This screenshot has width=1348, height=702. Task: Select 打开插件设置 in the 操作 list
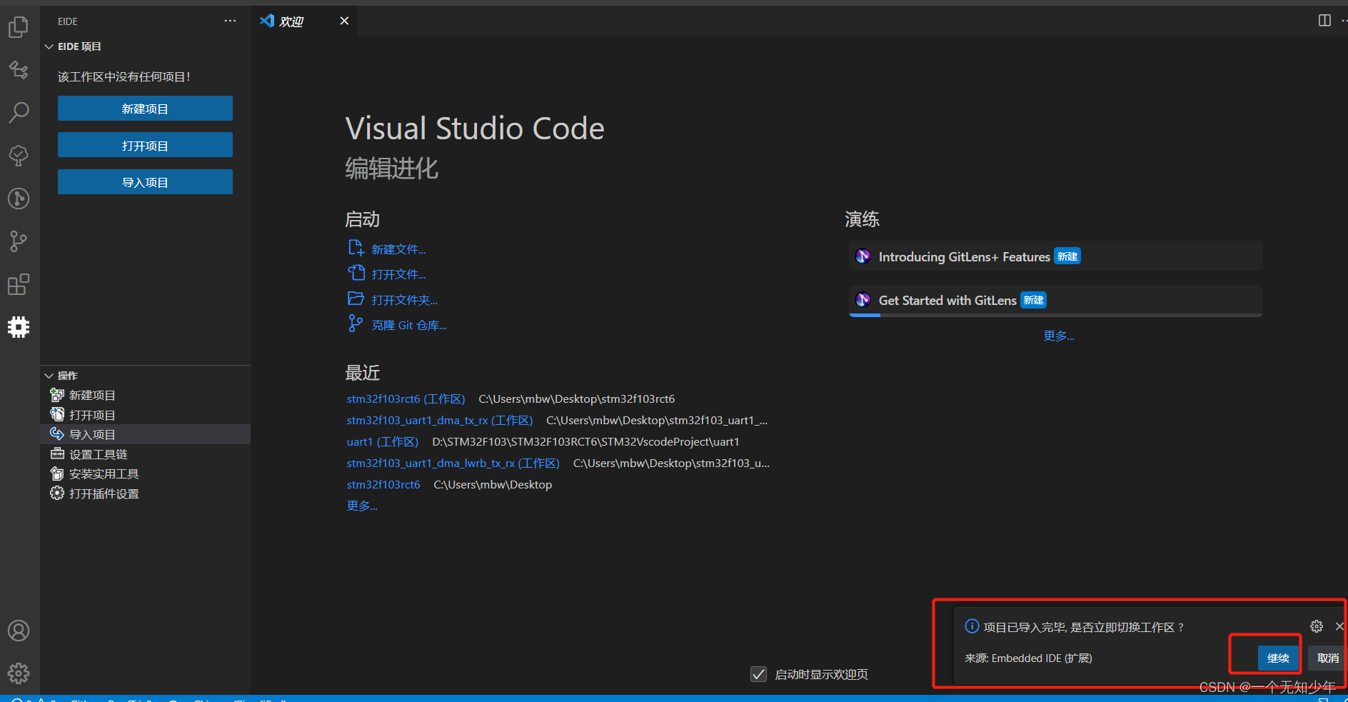point(146,493)
